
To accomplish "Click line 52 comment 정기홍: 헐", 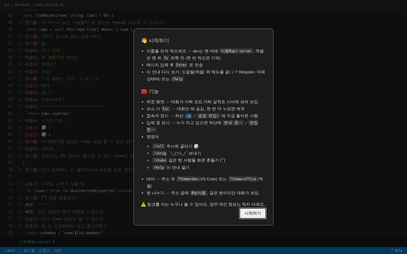I will coord(32,43).
